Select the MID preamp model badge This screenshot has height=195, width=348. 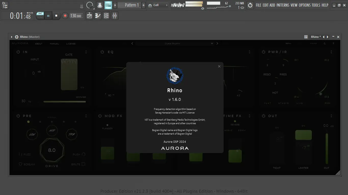(x=52, y=131)
